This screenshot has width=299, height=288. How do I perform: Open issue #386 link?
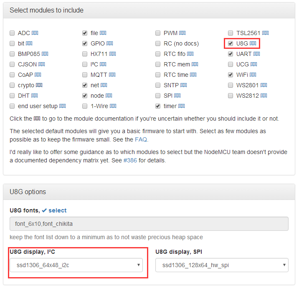pyautogui.click(x=130, y=161)
